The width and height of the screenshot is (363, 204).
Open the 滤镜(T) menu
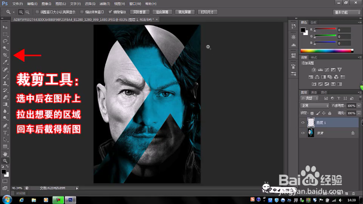(x=105, y=4)
